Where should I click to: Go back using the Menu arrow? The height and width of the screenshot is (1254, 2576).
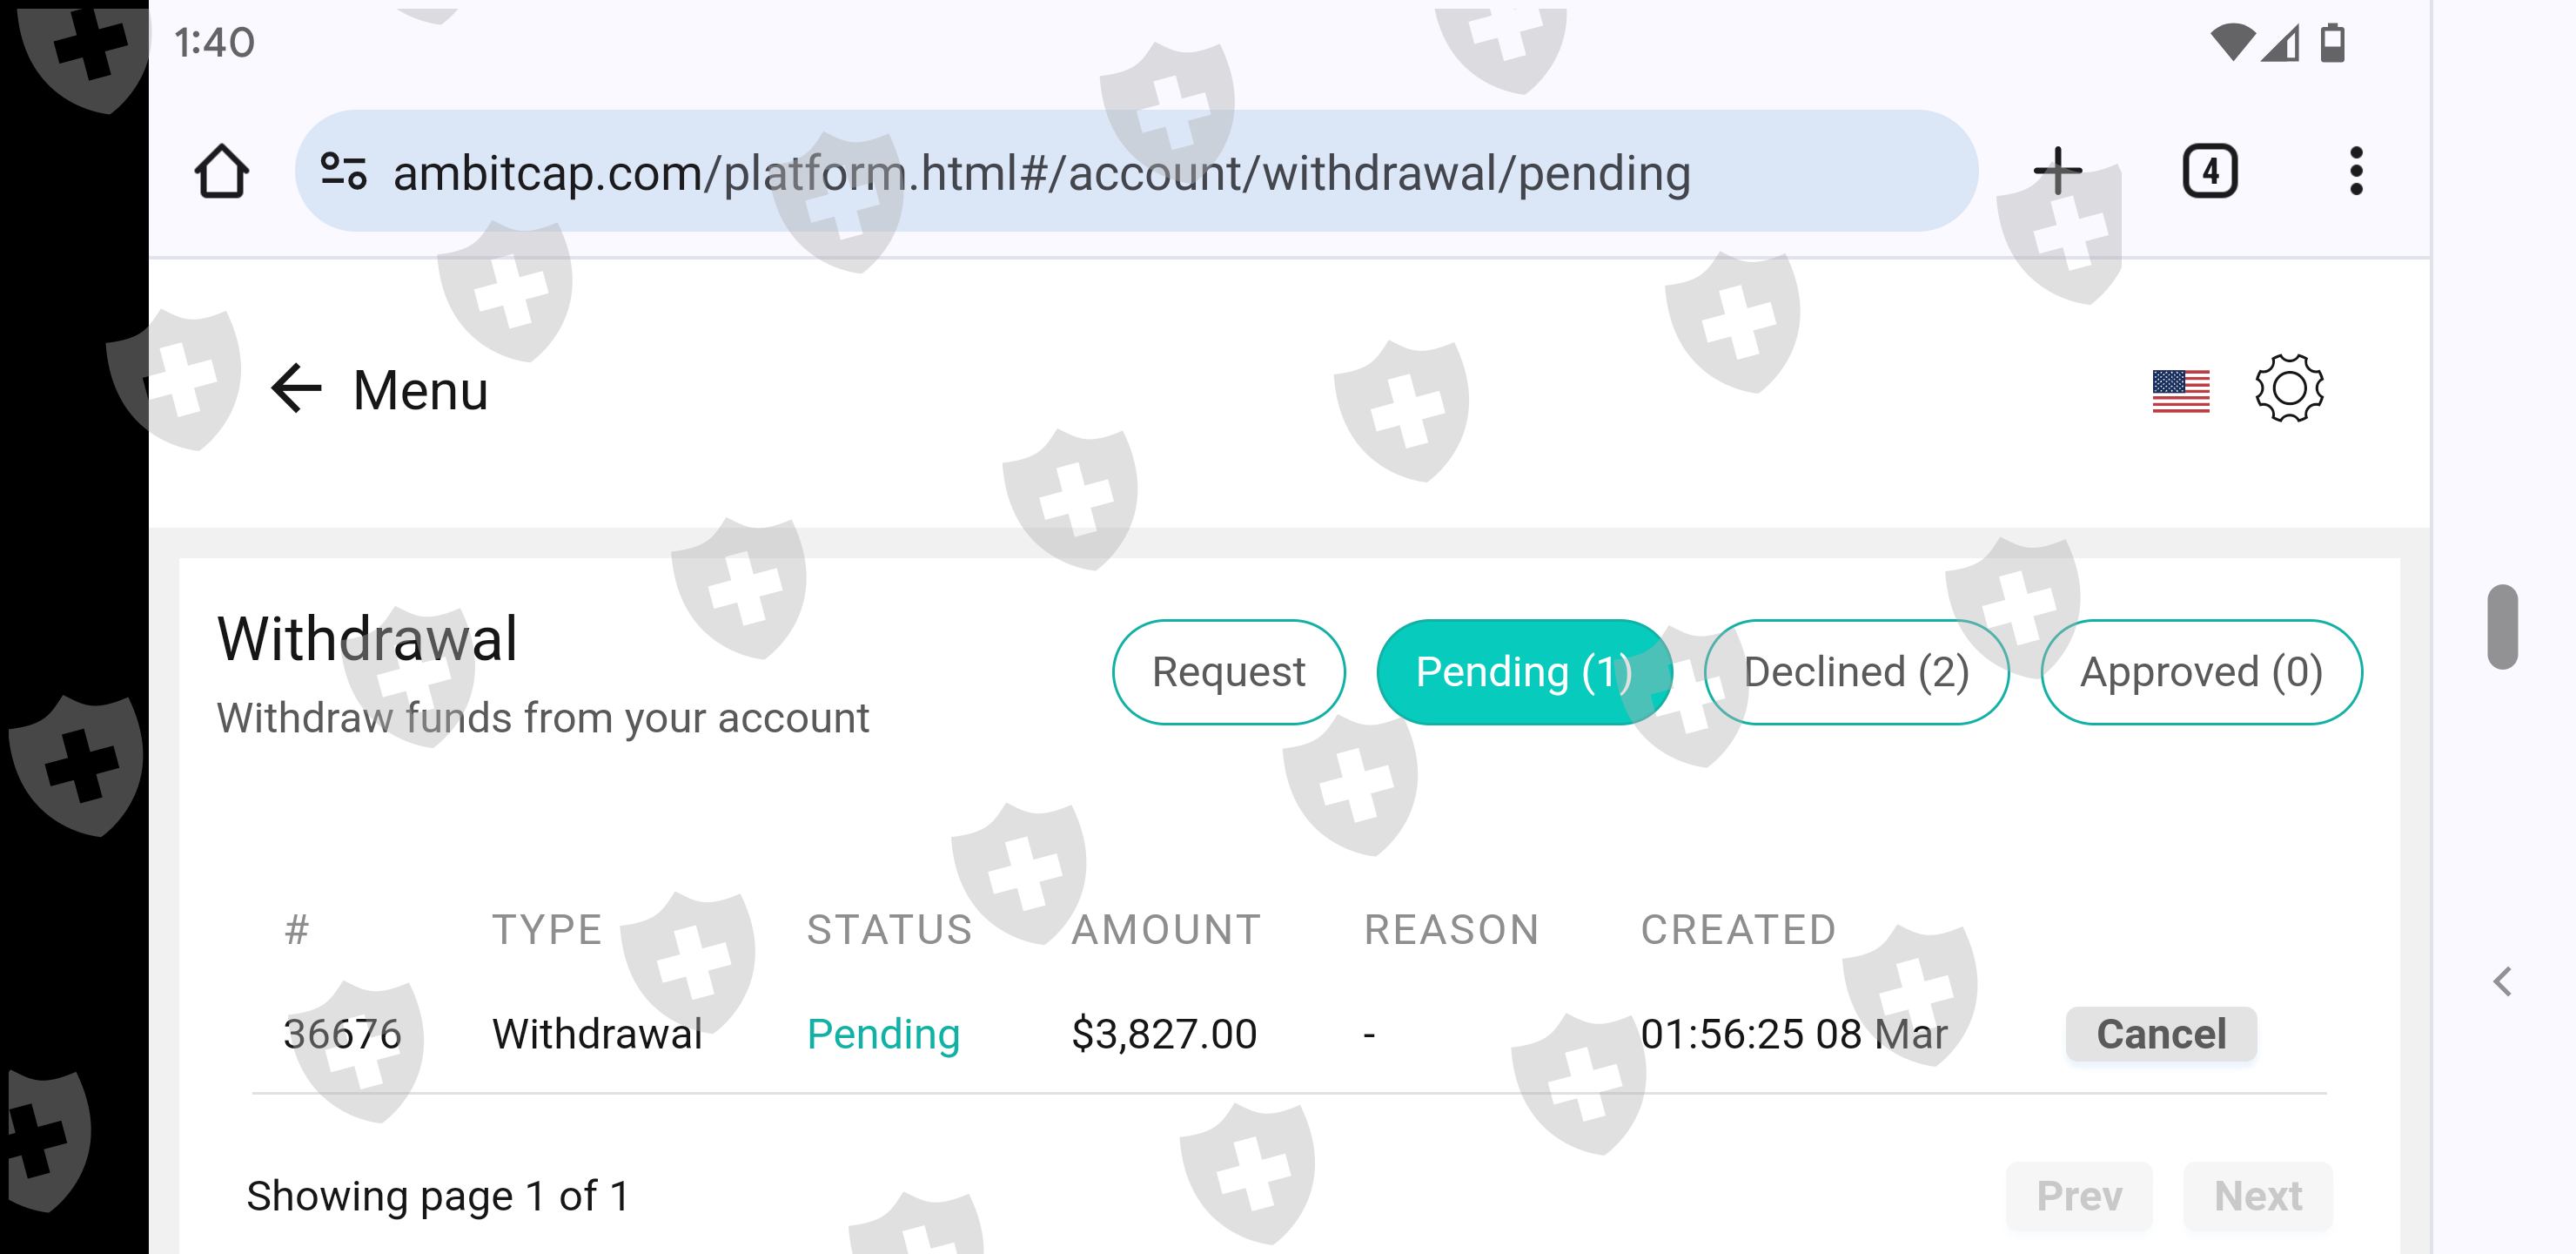[297, 389]
